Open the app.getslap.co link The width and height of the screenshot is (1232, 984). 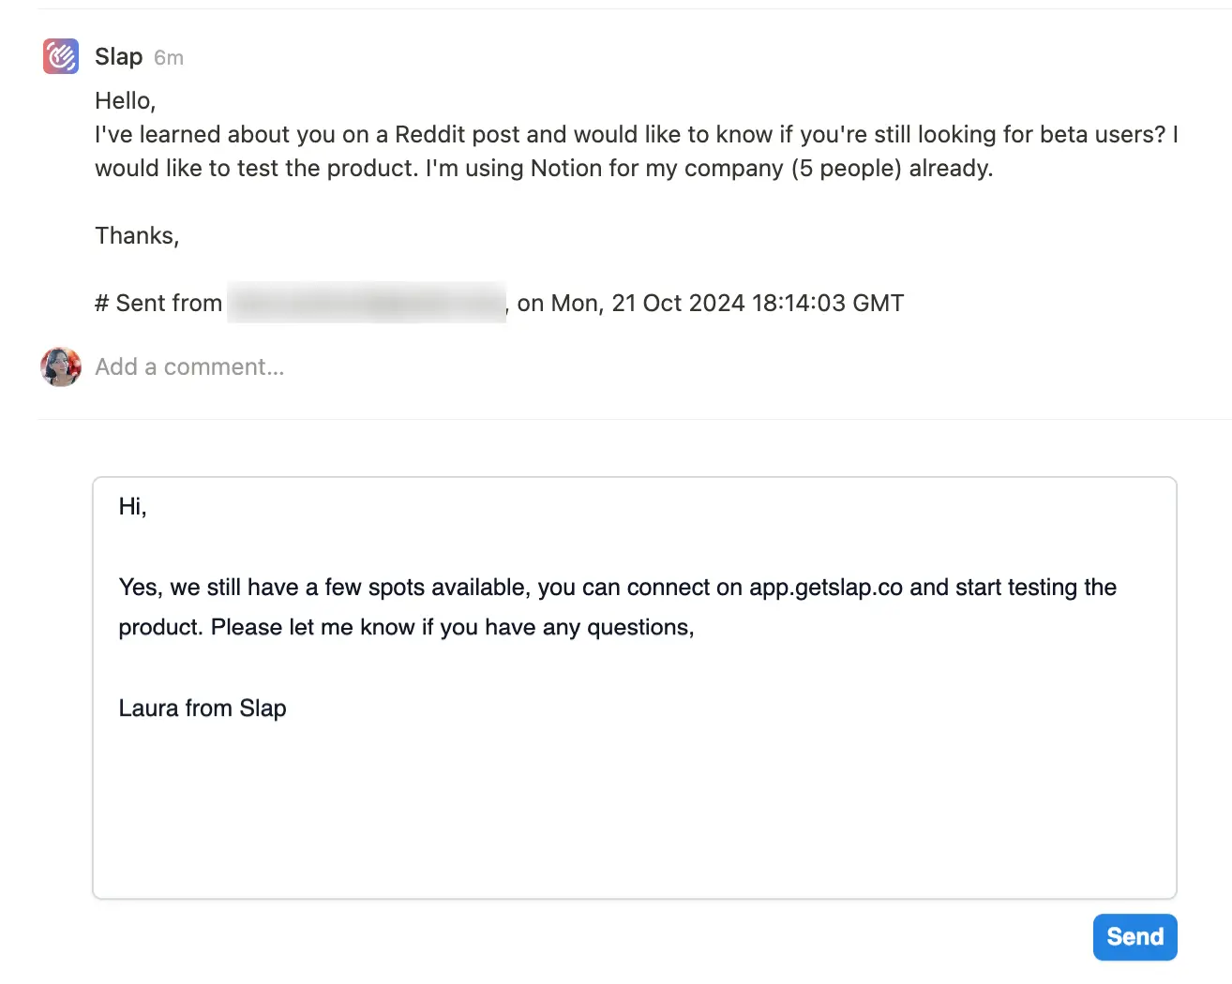825,588
